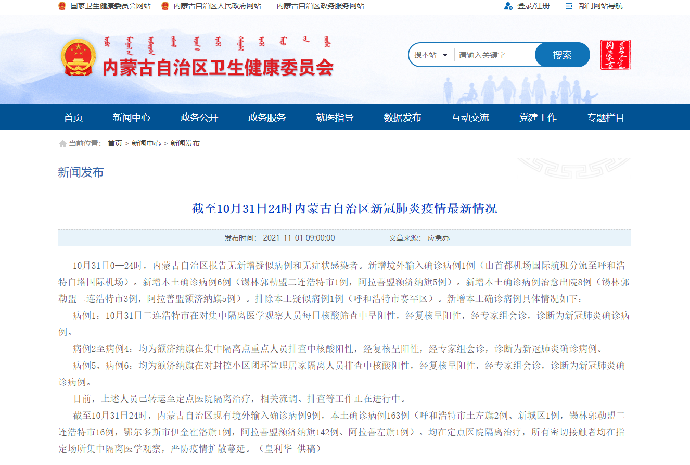Click the home icon beside 当前位置
The width and height of the screenshot is (690, 465).
click(62, 144)
